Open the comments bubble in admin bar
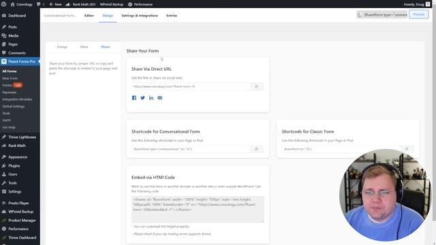Image resolution: width=436 pixels, height=245 pixels. 40,4
